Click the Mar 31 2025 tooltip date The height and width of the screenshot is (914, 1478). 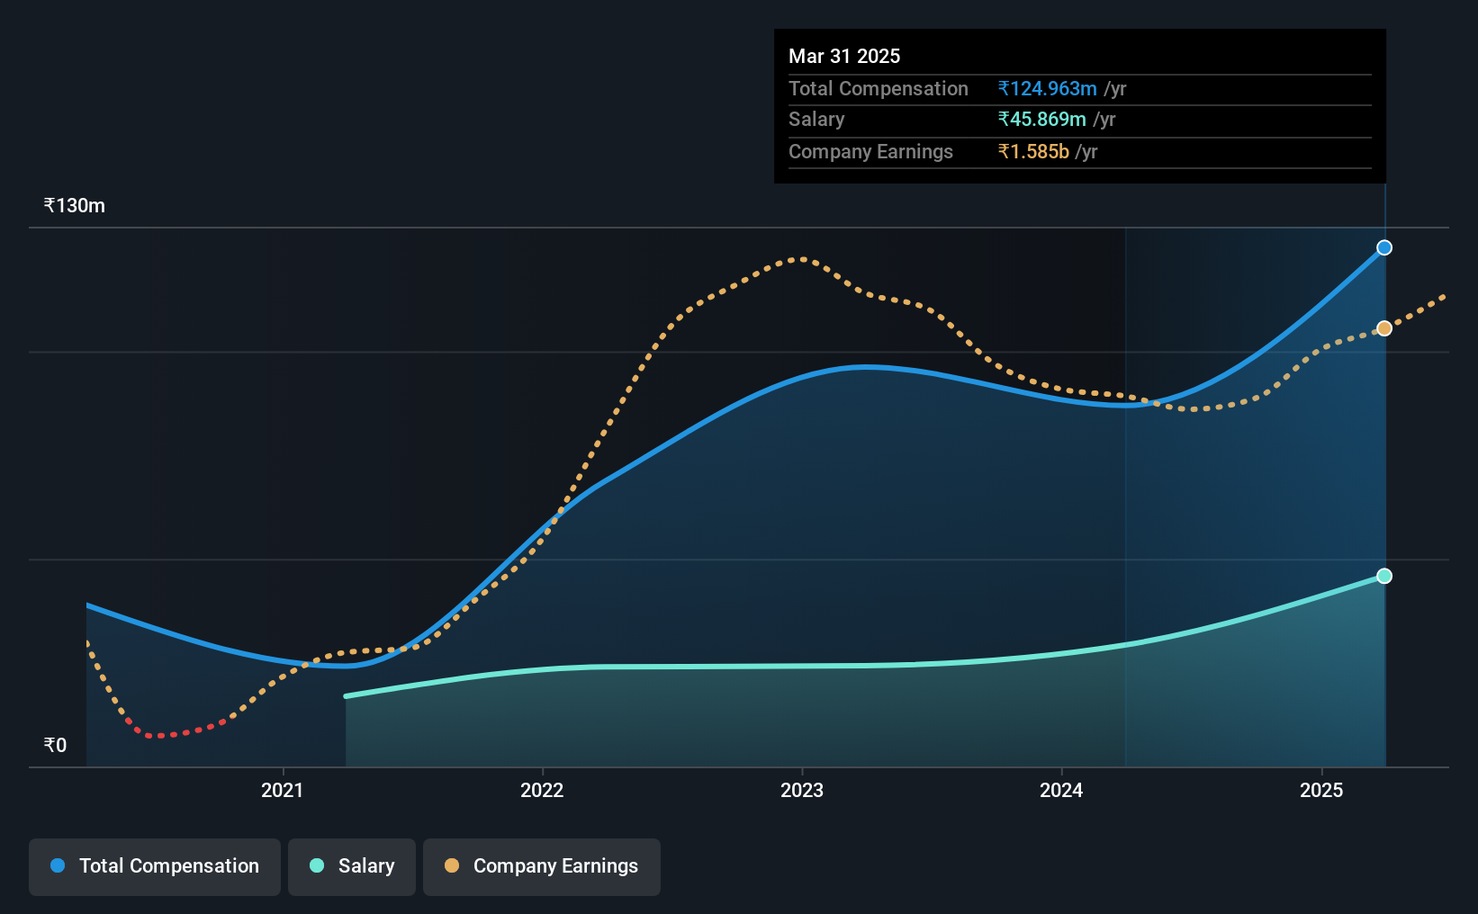pos(844,56)
